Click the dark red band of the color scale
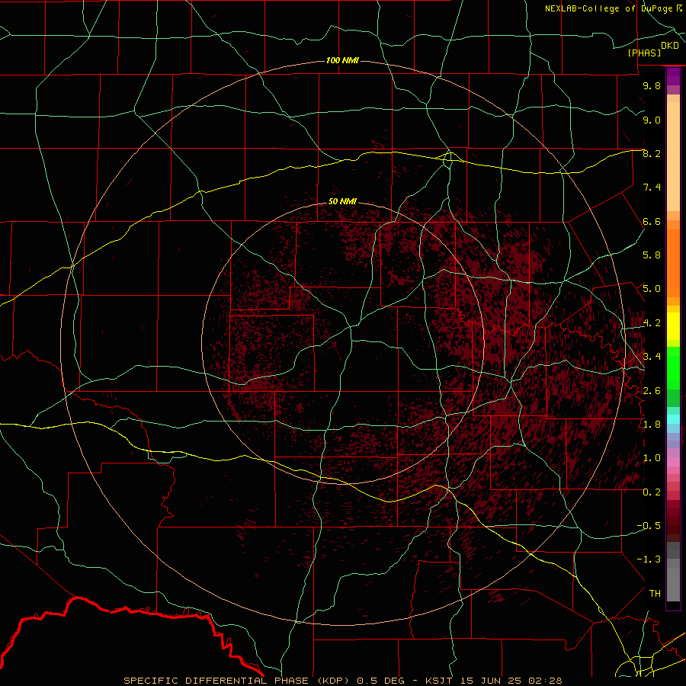686x686 pixels. [673, 516]
